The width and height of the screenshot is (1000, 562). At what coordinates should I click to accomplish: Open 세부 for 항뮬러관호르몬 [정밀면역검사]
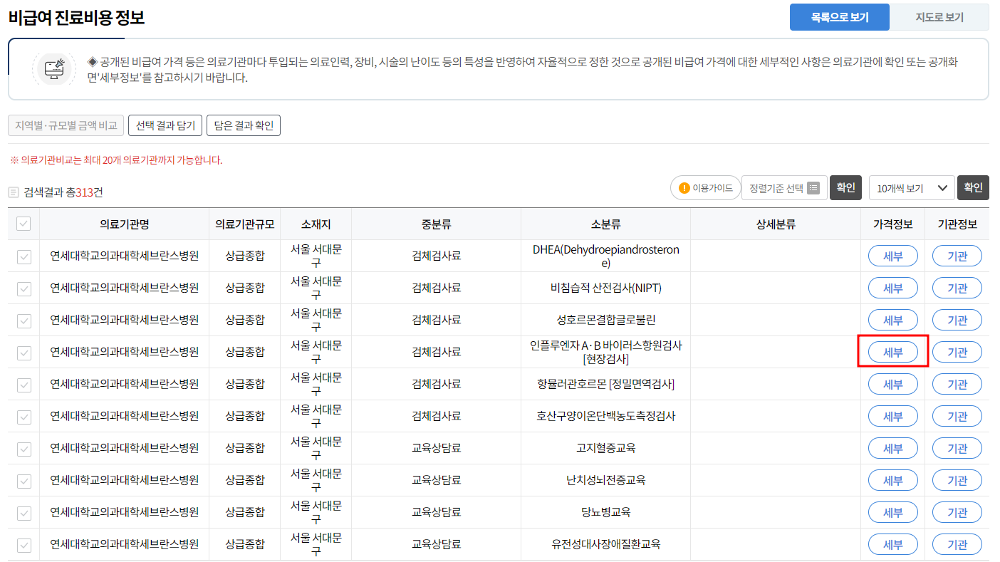(x=893, y=385)
